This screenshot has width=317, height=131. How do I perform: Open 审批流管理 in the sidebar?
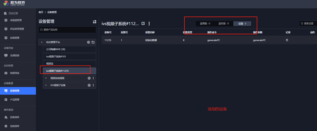click(x=16, y=20)
